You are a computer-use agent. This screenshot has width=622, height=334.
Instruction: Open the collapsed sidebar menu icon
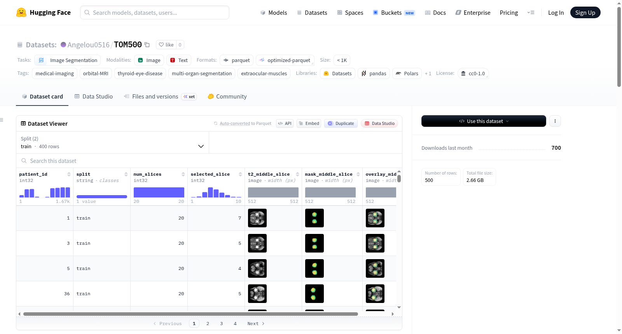[2, 120]
